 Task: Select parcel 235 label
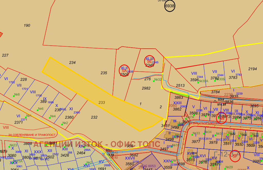104,73
